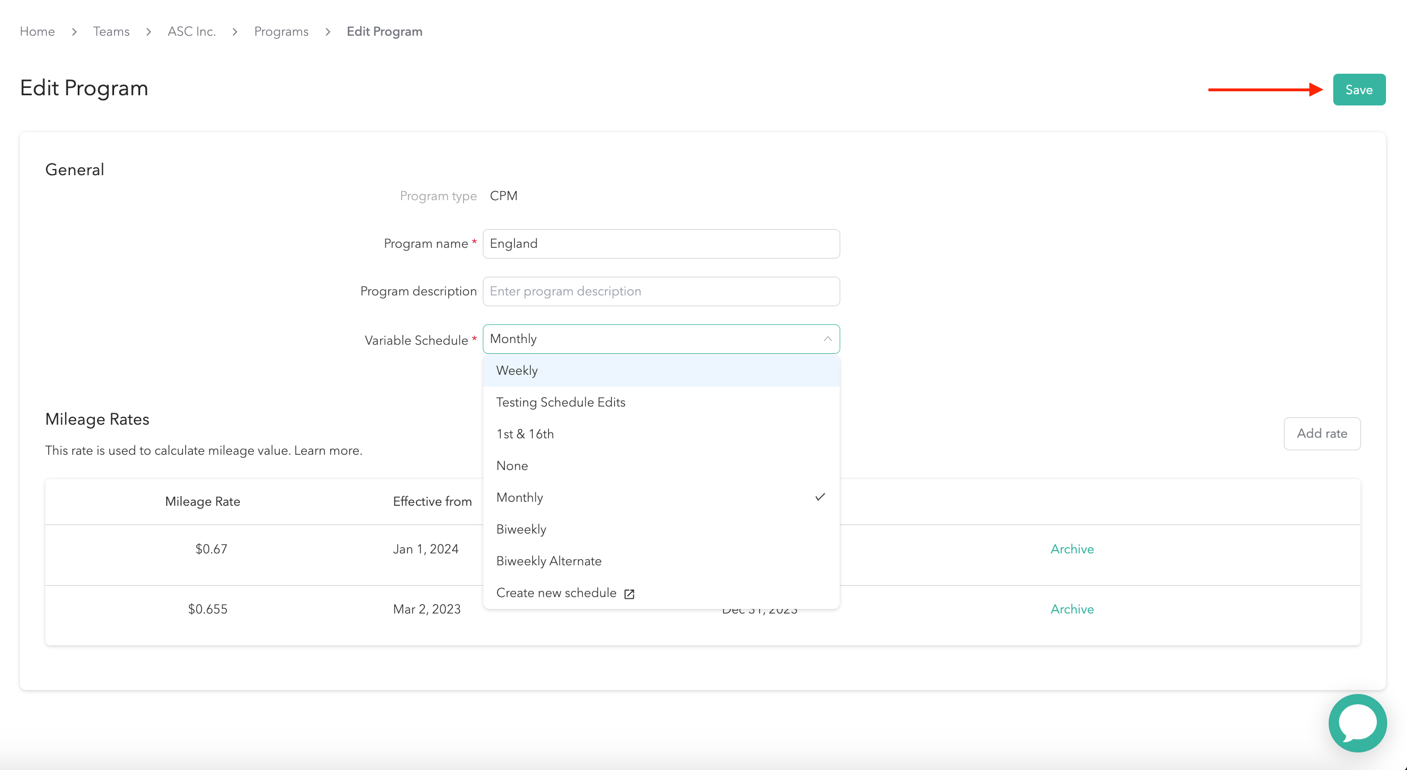Viewport: 1407px width, 770px height.
Task: Select Biweekly Alternate schedule
Action: [x=549, y=561]
